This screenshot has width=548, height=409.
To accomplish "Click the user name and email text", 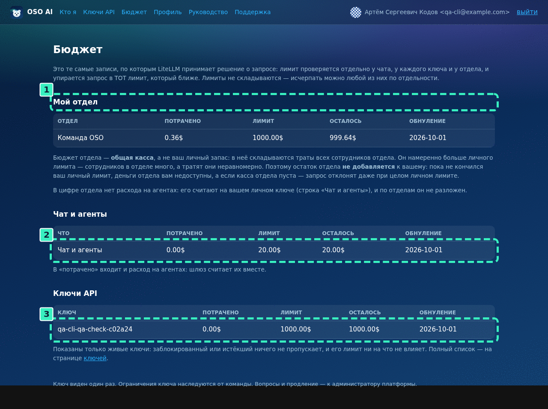I will pos(437,12).
